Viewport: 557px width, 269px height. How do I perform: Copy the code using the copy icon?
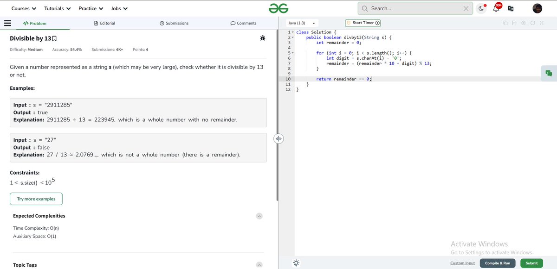[505, 23]
